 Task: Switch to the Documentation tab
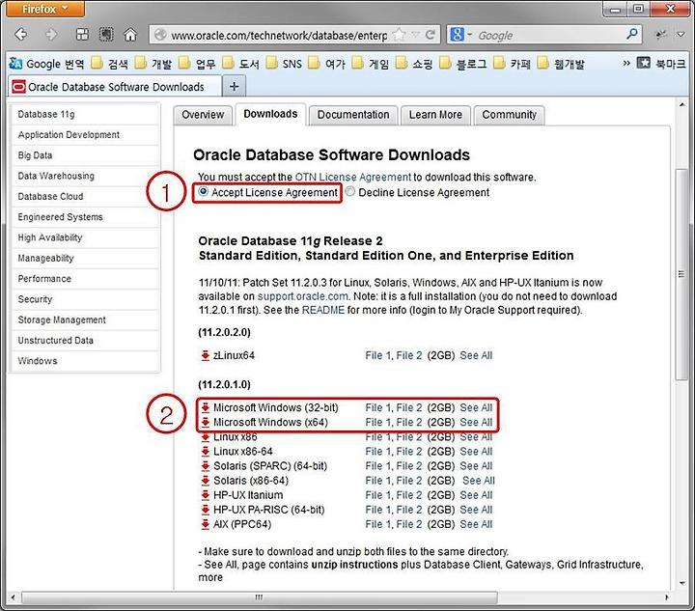pyautogui.click(x=353, y=115)
